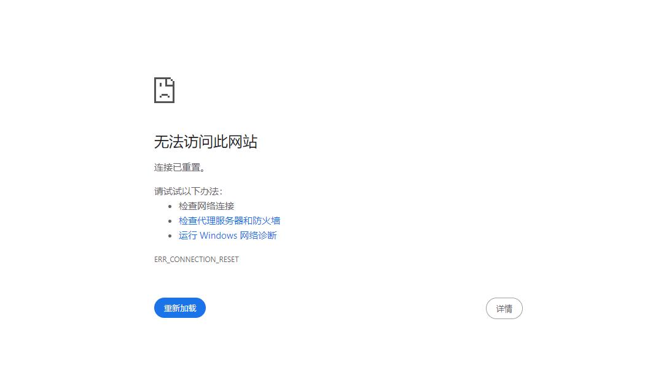Click the 请试试以下办法 text line
This screenshot has height=386, width=669.
click(188, 191)
